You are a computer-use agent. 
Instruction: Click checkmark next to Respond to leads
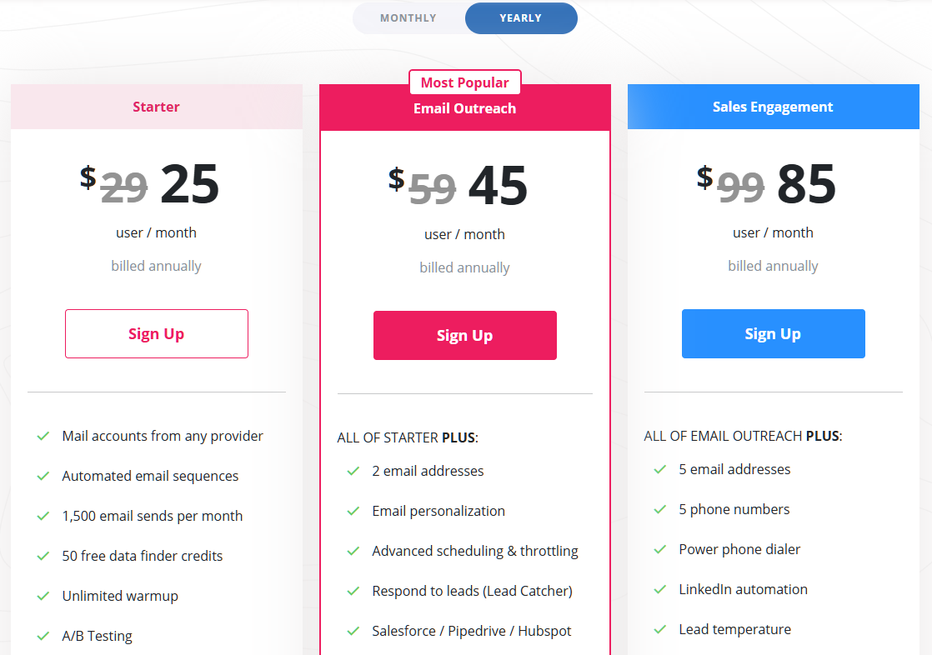353,591
